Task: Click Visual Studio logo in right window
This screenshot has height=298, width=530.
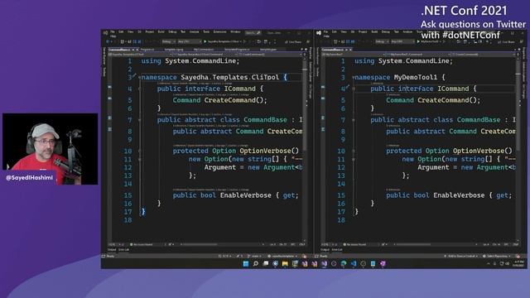Action: click(318, 33)
